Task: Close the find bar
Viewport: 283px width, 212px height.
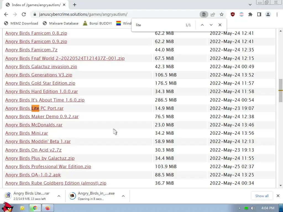Action: pos(220,25)
